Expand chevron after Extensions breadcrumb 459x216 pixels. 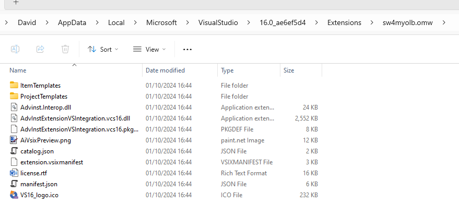[372, 23]
